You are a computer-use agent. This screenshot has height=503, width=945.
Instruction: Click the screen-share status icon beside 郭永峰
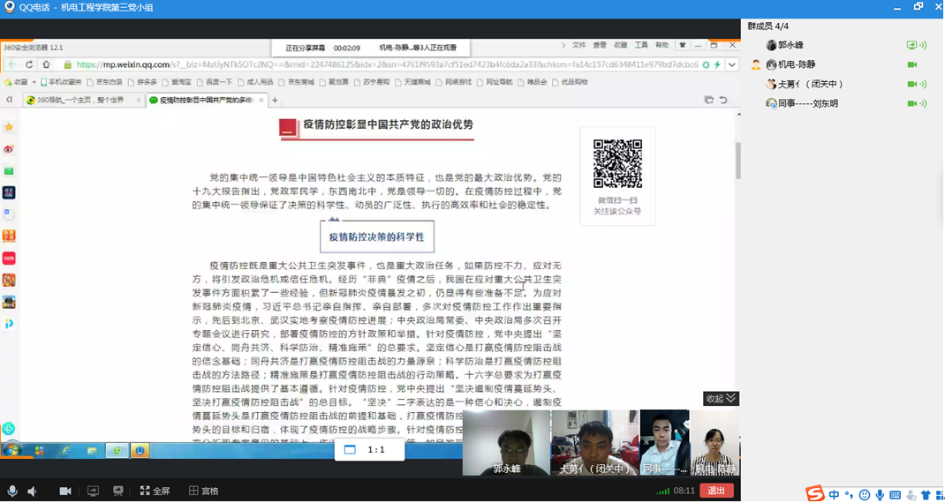coord(912,45)
